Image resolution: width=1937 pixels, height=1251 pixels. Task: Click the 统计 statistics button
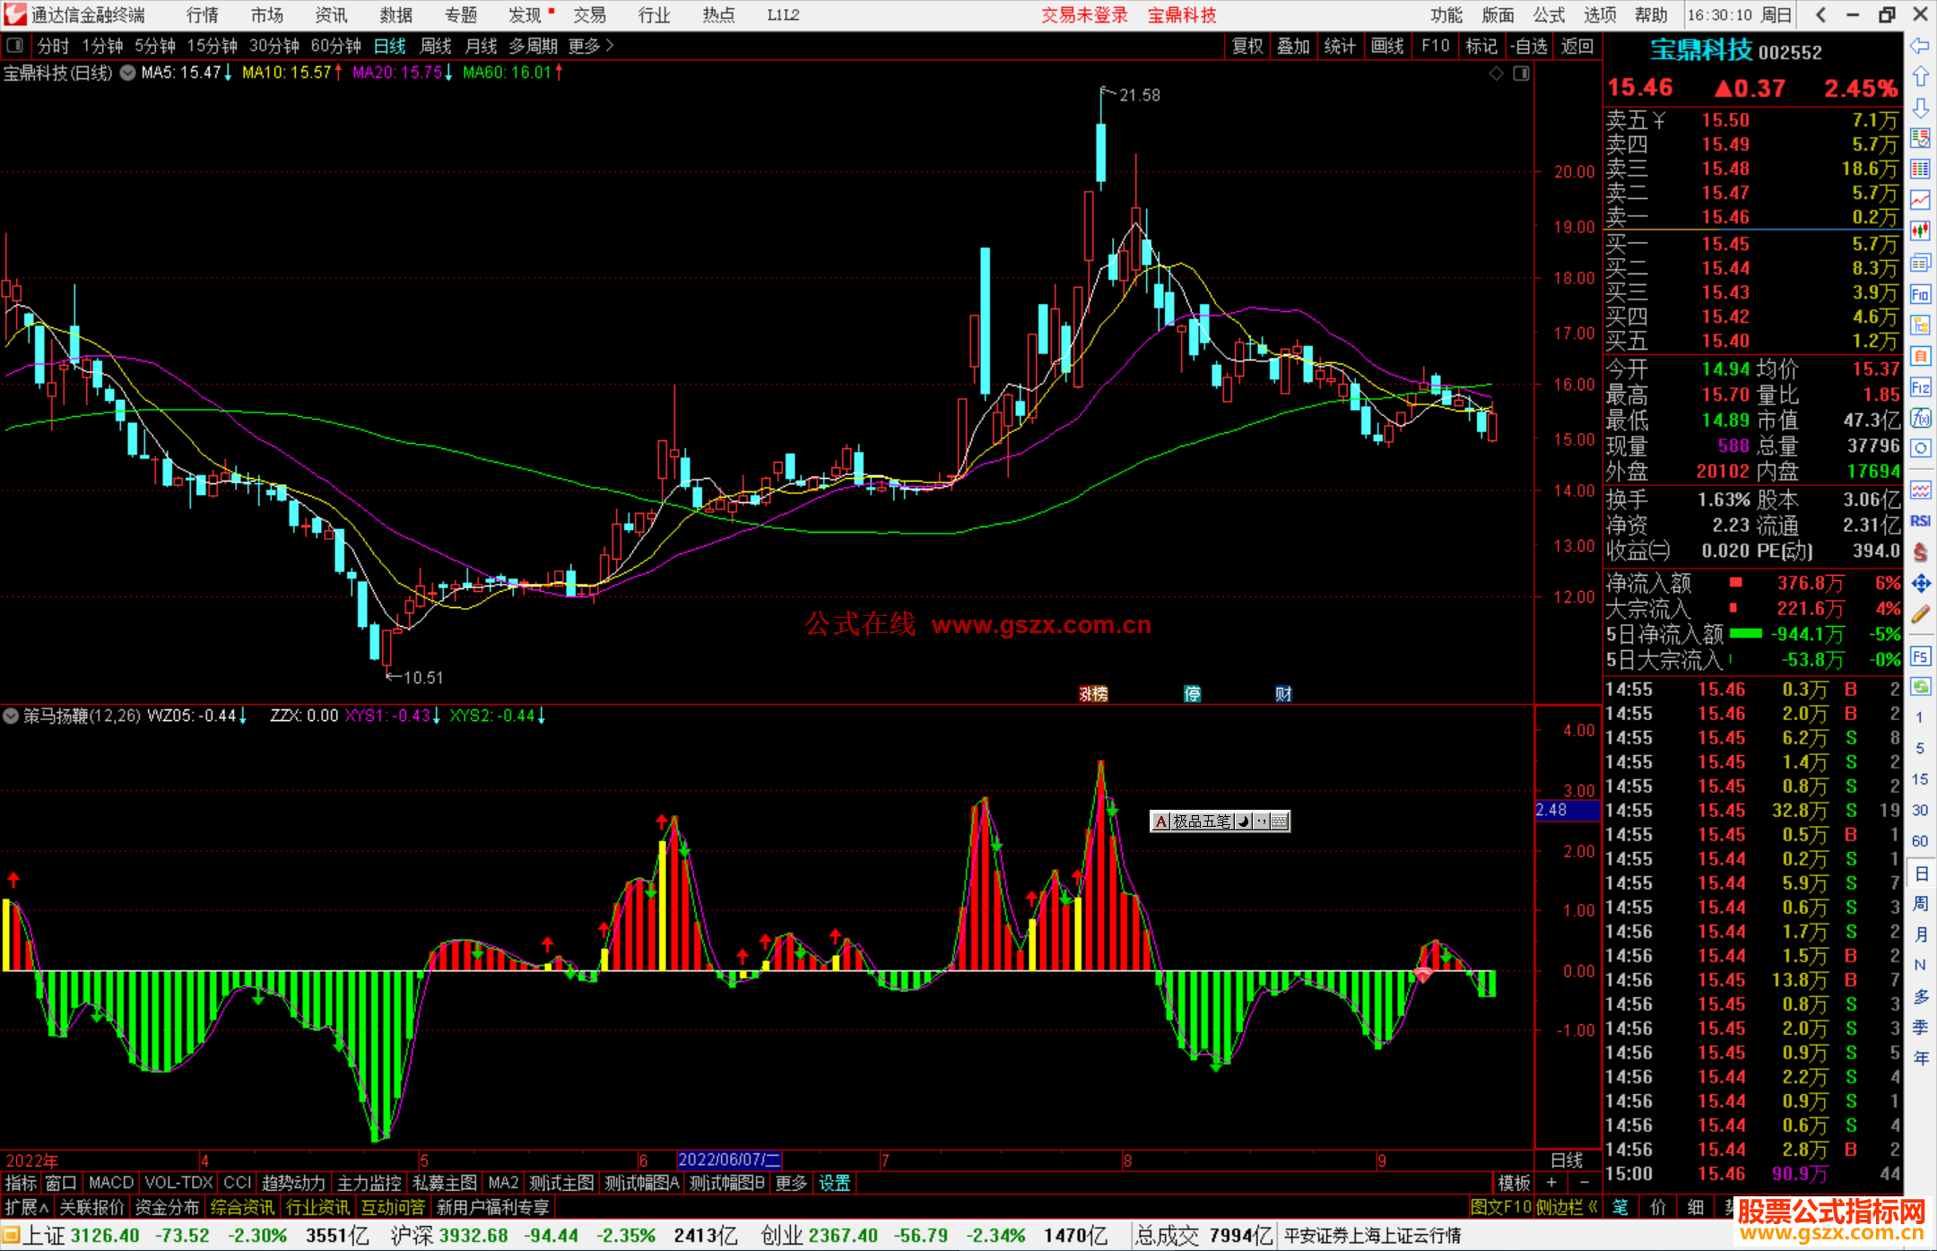pos(1341,46)
